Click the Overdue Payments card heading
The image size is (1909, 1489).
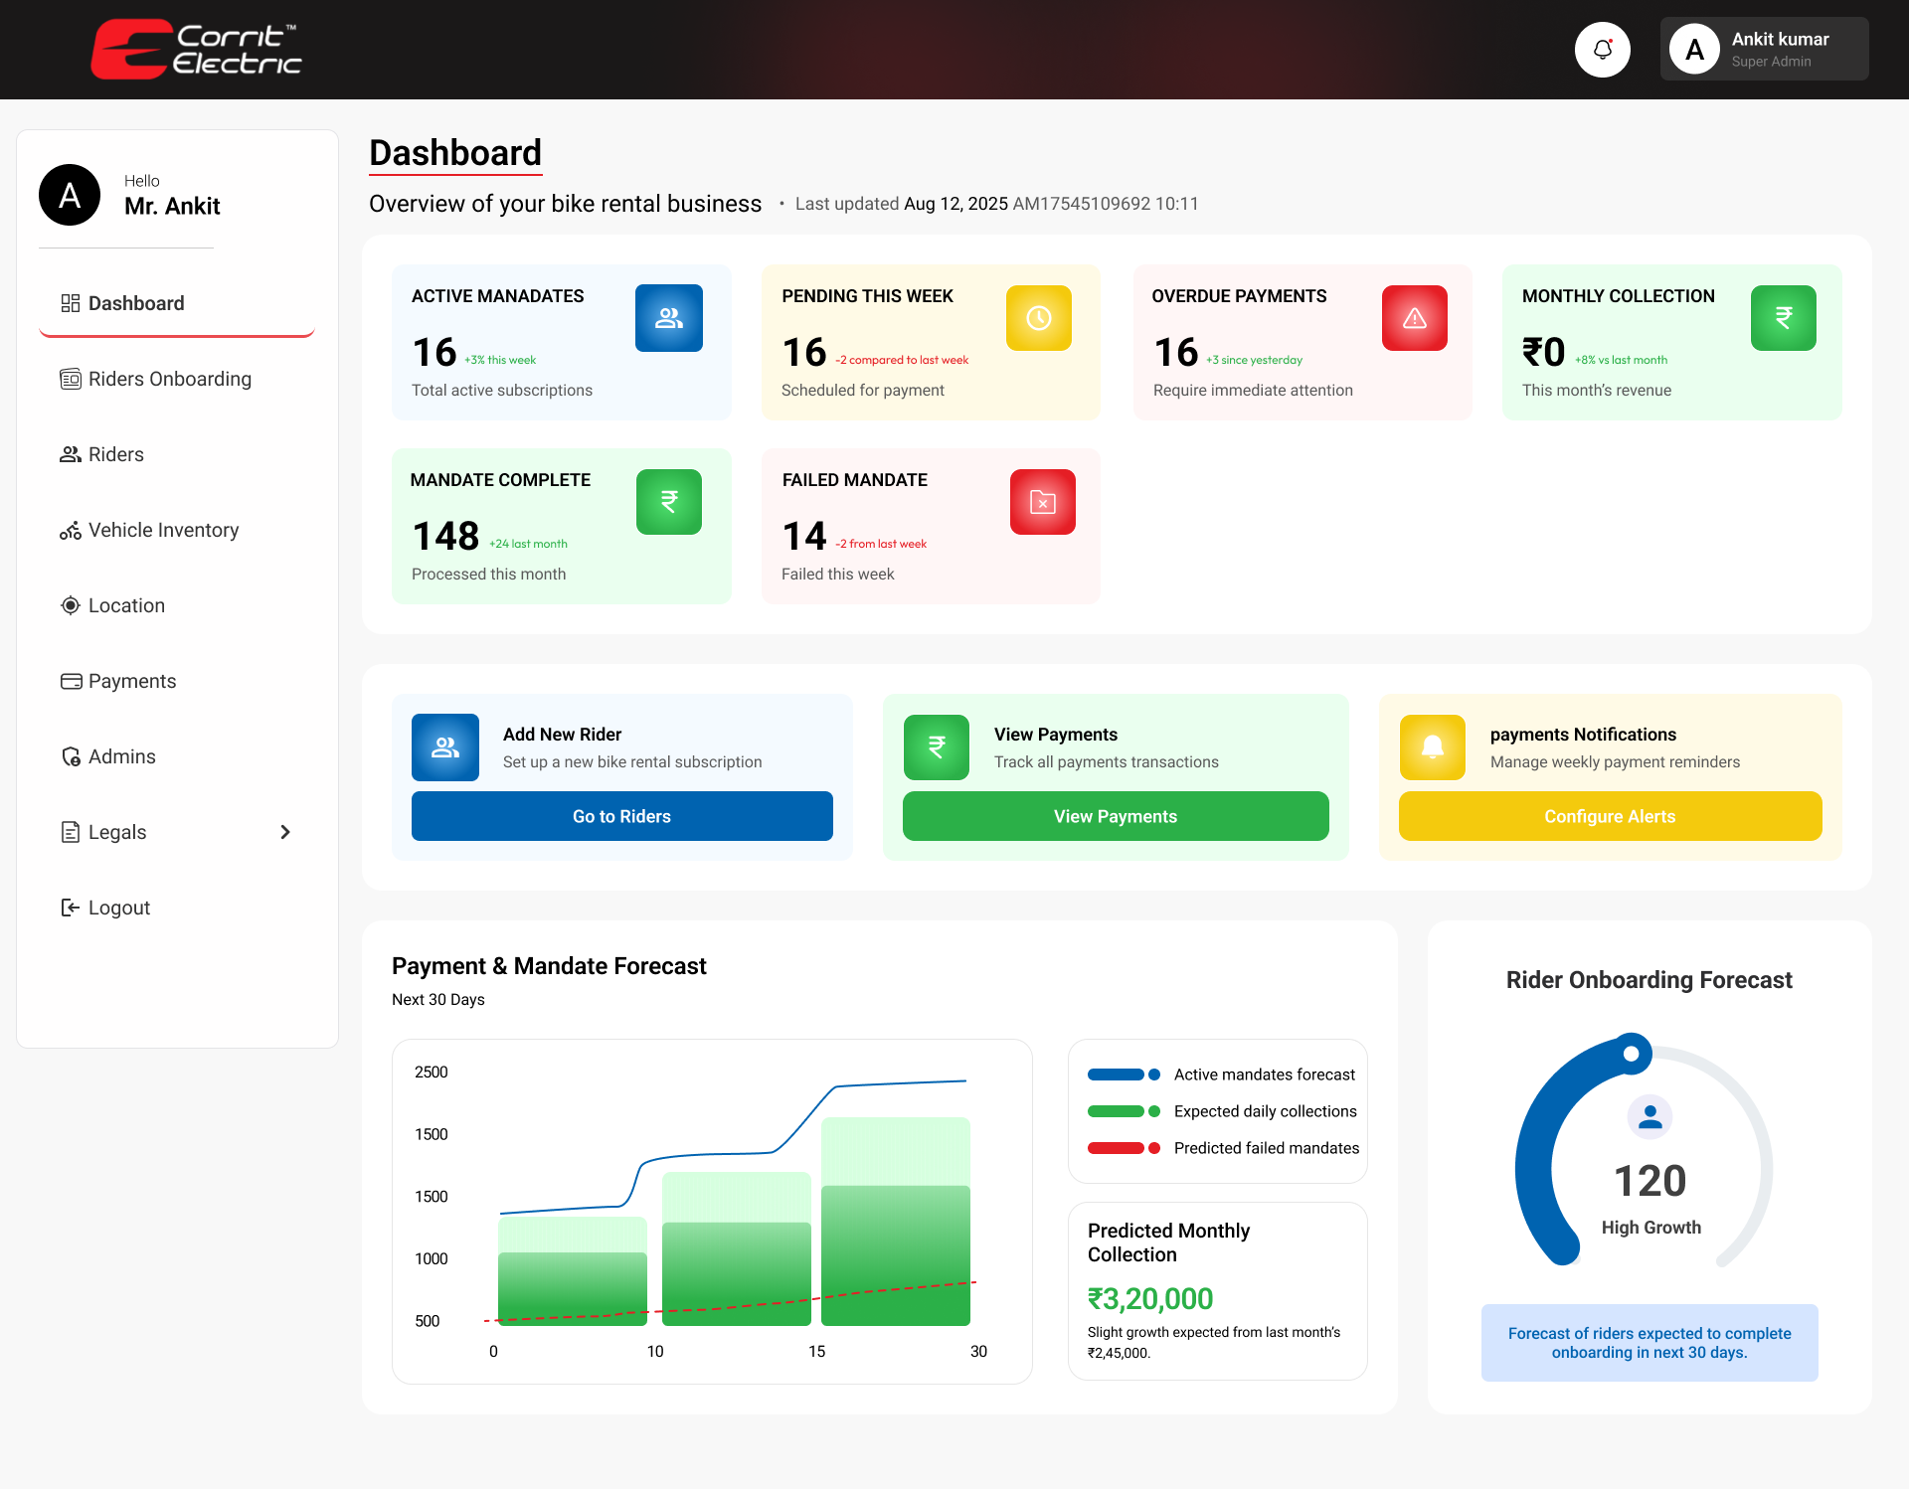[1239, 296]
